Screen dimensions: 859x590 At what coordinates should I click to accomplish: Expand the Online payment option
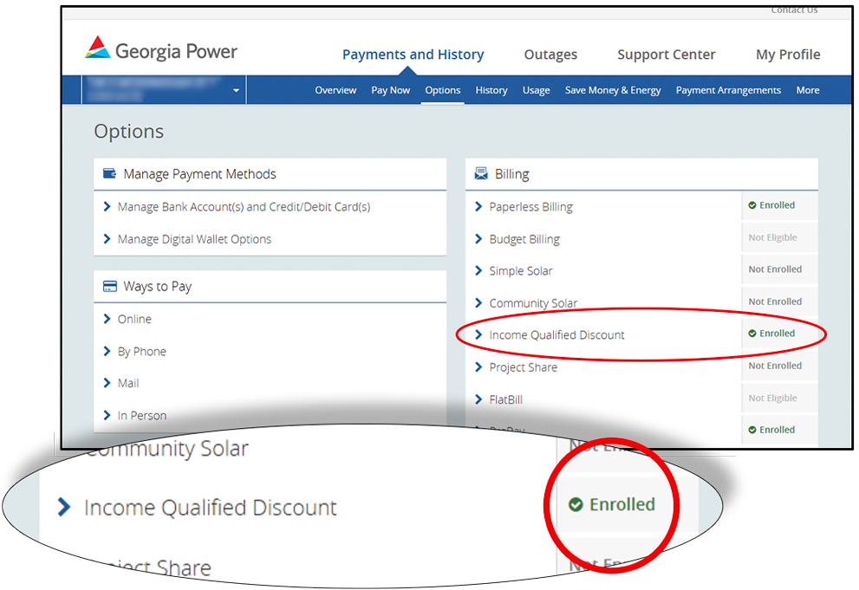point(134,320)
